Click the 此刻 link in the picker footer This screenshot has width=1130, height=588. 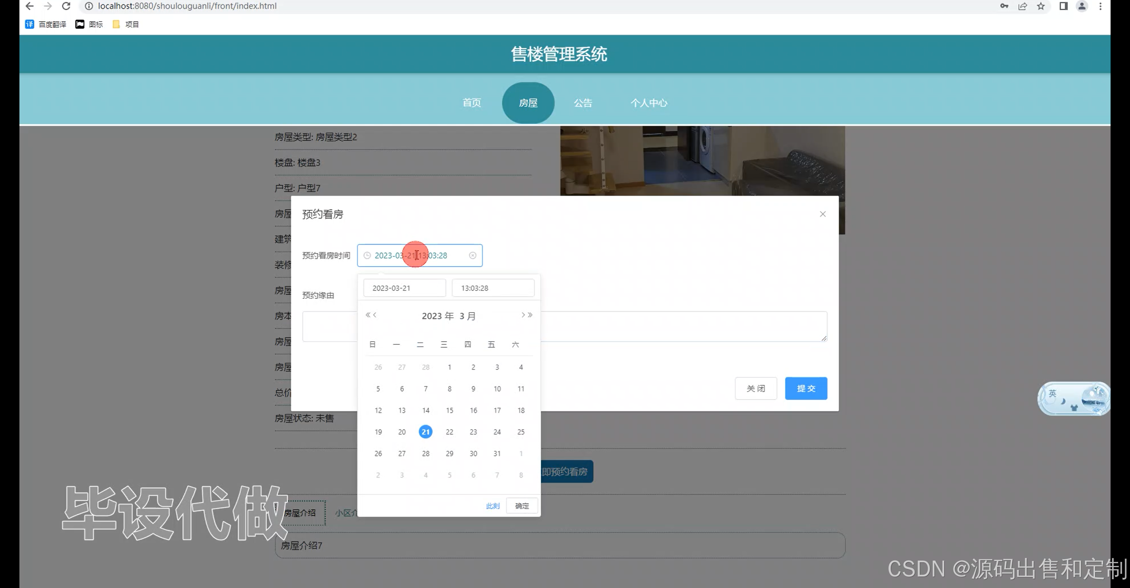point(493,506)
